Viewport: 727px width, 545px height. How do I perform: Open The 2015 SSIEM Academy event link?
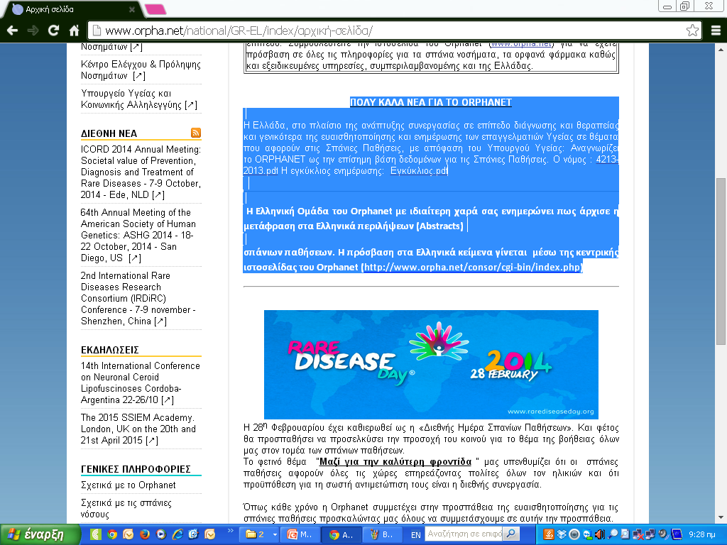[138, 429]
